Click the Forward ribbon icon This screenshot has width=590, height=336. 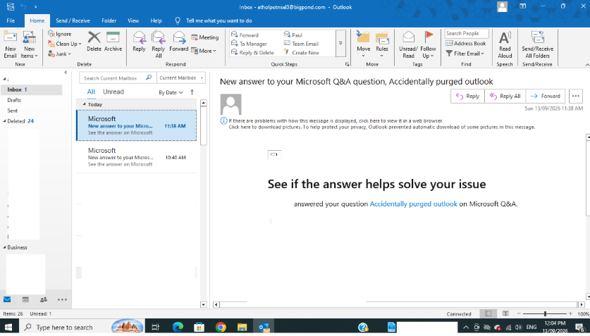(179, 42)
